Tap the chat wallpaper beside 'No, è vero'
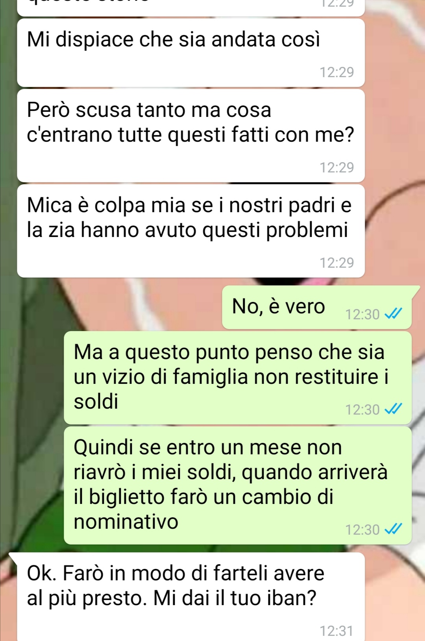 (118, 307)
